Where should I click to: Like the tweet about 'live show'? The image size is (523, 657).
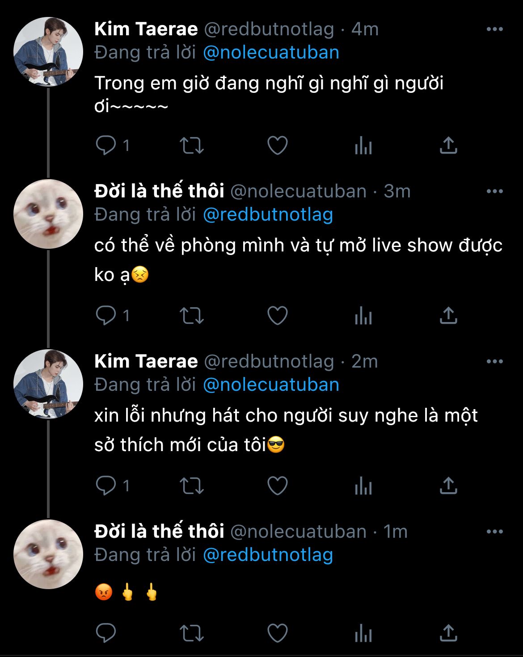point(277,316)
